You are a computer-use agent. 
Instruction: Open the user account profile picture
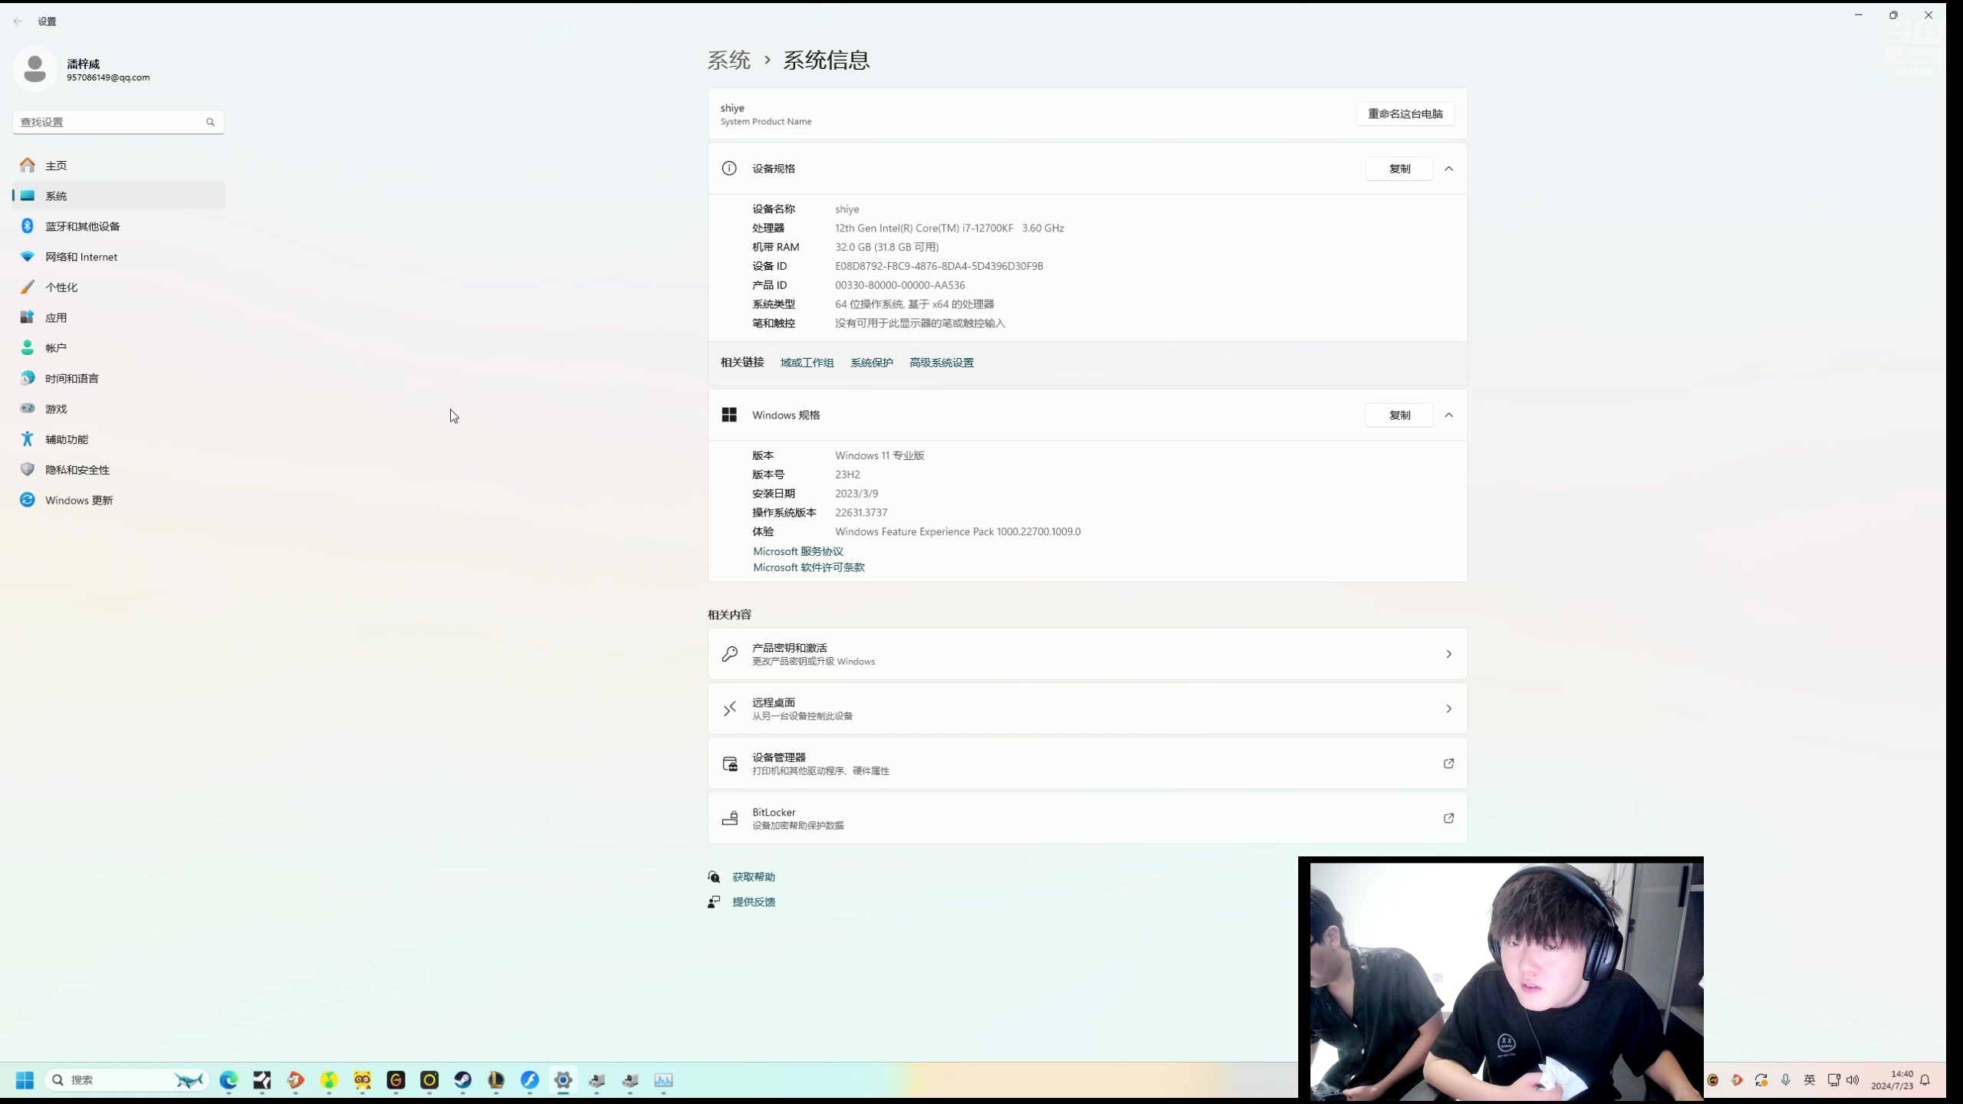35,69
